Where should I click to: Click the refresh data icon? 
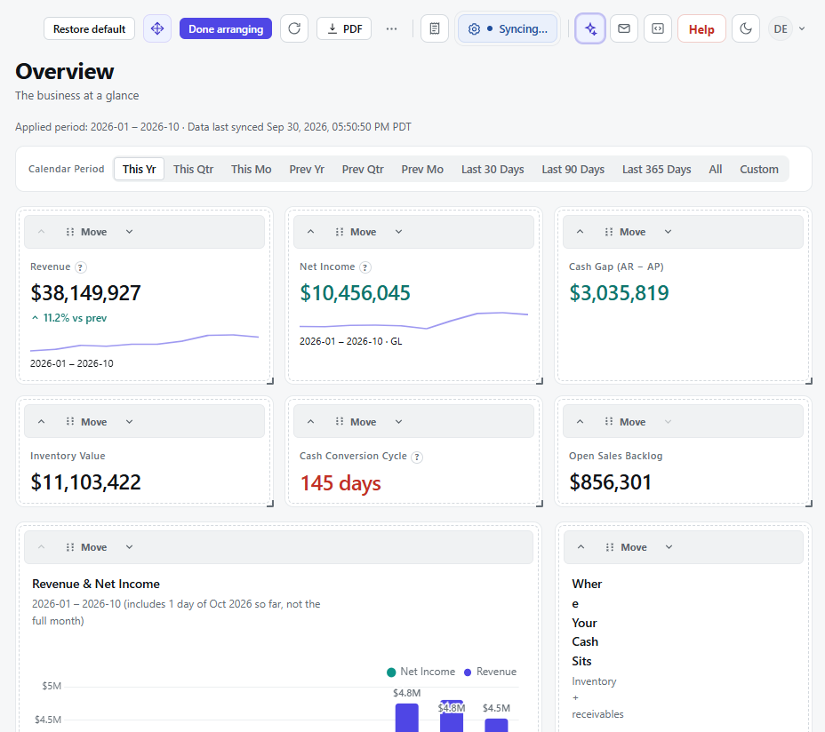[294, 28]
